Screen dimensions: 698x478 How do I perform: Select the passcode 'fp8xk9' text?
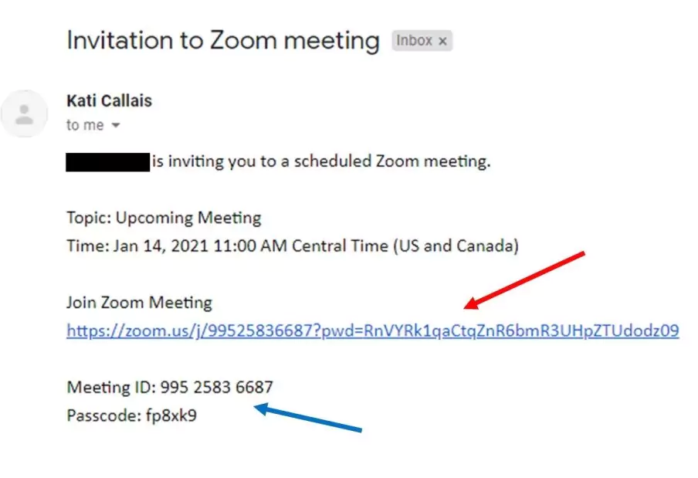(x=173, y=415)
